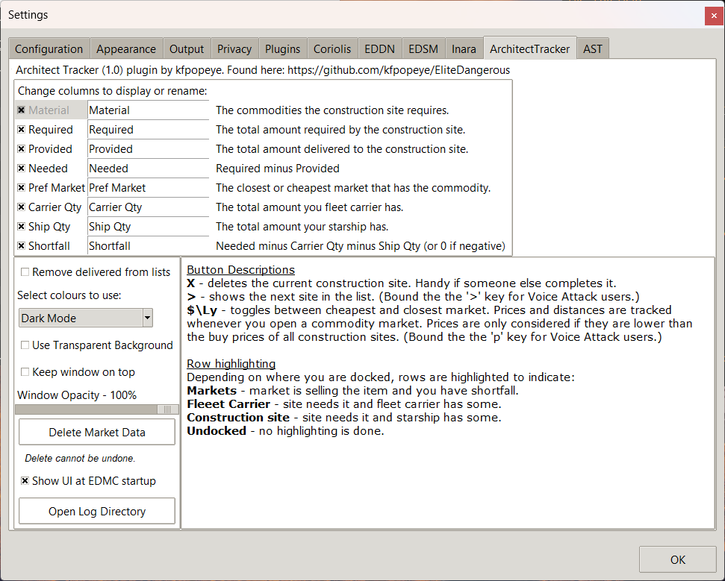The image size is (725, 581).
Task: Focus the Provided rename text field
Action: pyautogui.click(x=149, y=149)
